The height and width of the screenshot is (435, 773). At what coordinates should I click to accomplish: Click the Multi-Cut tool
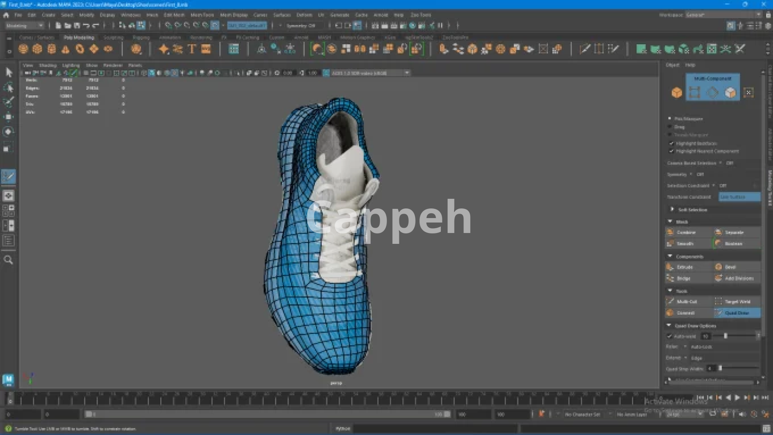pos(686,302)
